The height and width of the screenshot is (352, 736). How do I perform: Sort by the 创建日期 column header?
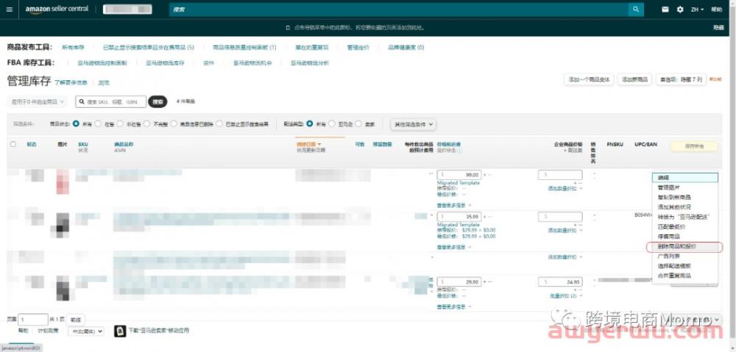[309, 144]
